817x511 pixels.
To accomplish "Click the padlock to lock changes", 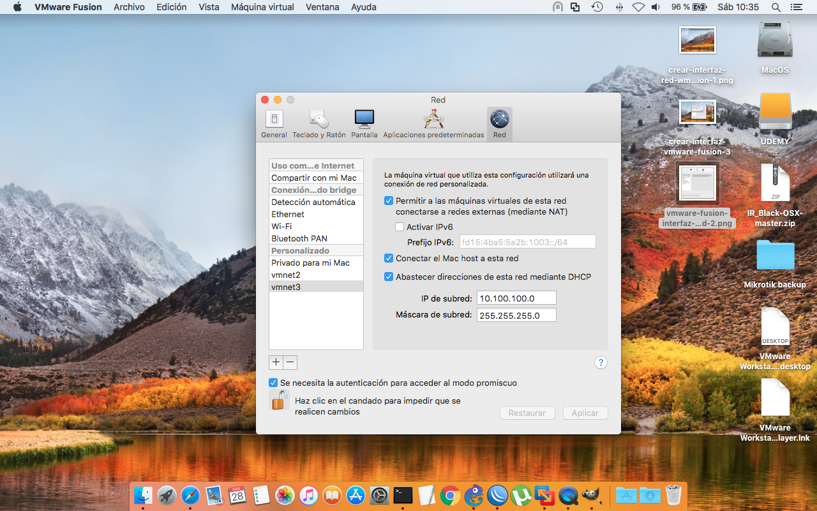I will point(280,400).
